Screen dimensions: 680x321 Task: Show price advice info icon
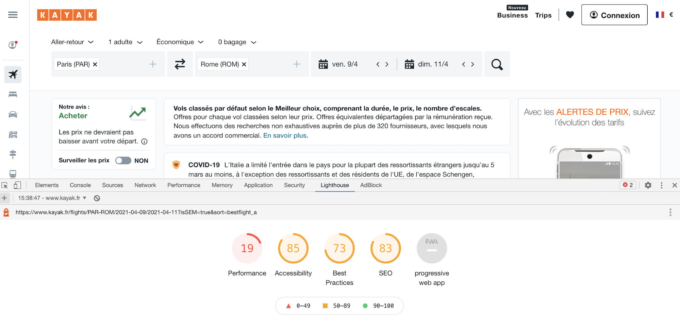tap(144, 141)
